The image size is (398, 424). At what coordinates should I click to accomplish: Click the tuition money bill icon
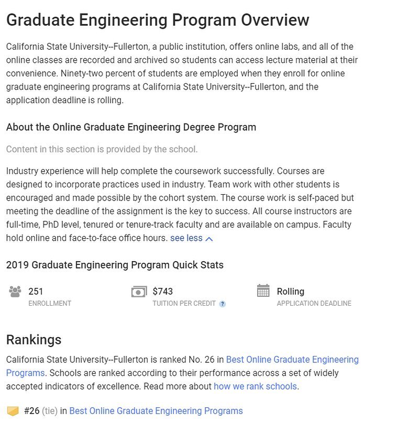(x=139, y=292)
